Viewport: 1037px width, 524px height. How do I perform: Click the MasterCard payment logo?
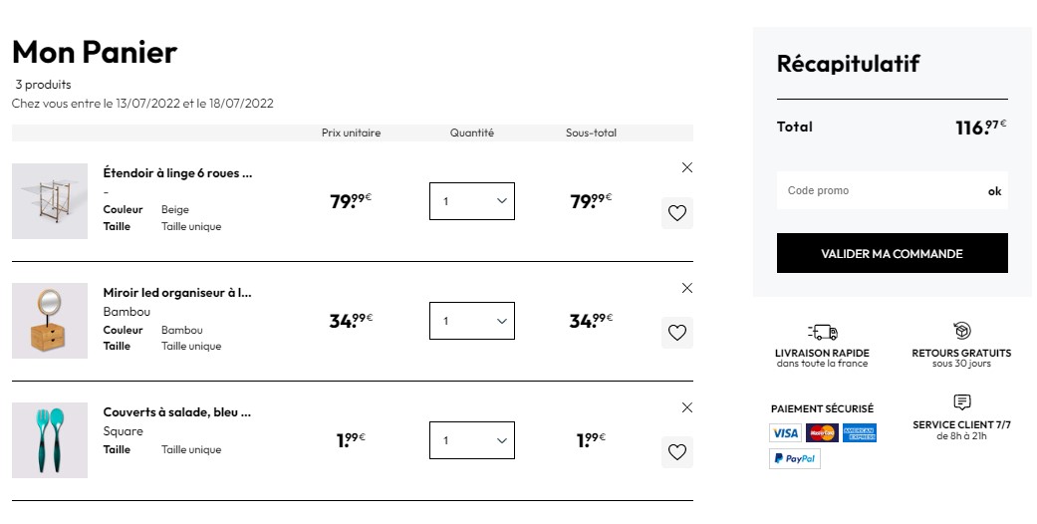point(822,433)
